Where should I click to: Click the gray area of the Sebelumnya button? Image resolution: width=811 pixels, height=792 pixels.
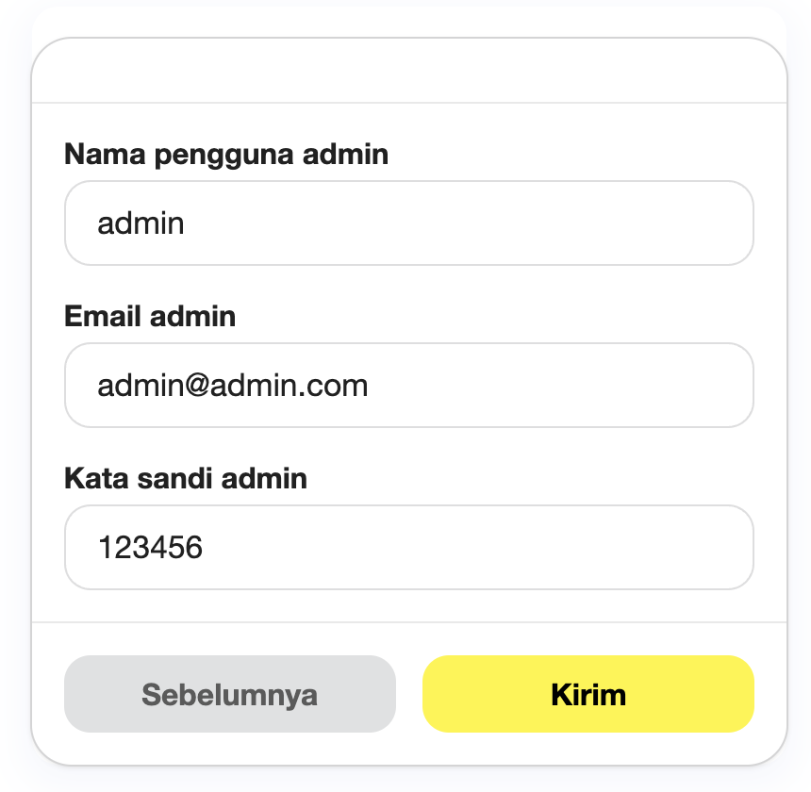(104, 694)
